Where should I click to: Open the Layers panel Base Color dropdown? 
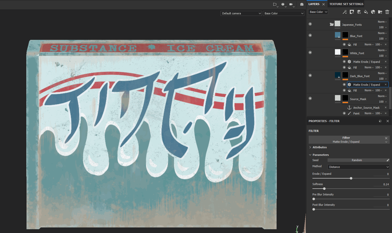pos(318,12)
